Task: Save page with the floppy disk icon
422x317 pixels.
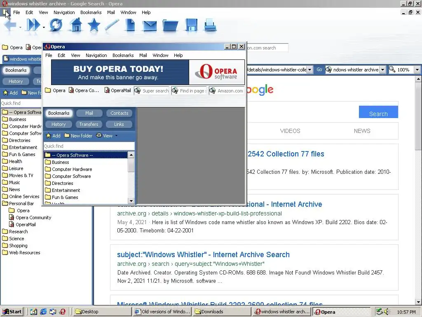Action: pos(191,25)
